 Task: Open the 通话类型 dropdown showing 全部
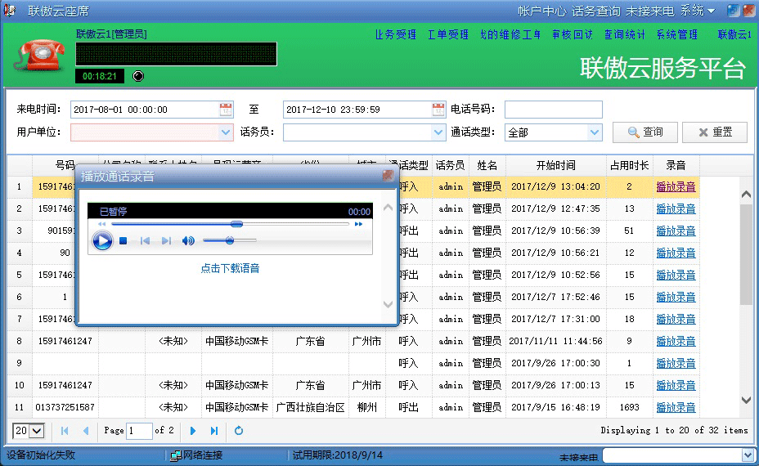pyautogui.click(x=595, y=132)
